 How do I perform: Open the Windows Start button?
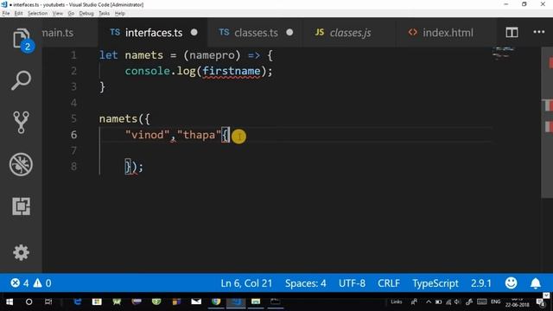10,301
